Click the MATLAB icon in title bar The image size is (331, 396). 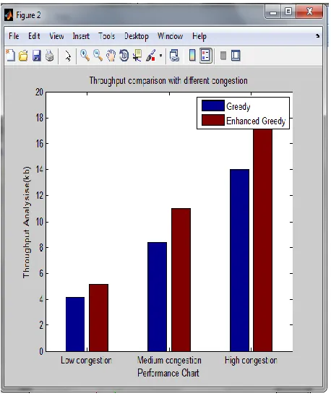9,15
